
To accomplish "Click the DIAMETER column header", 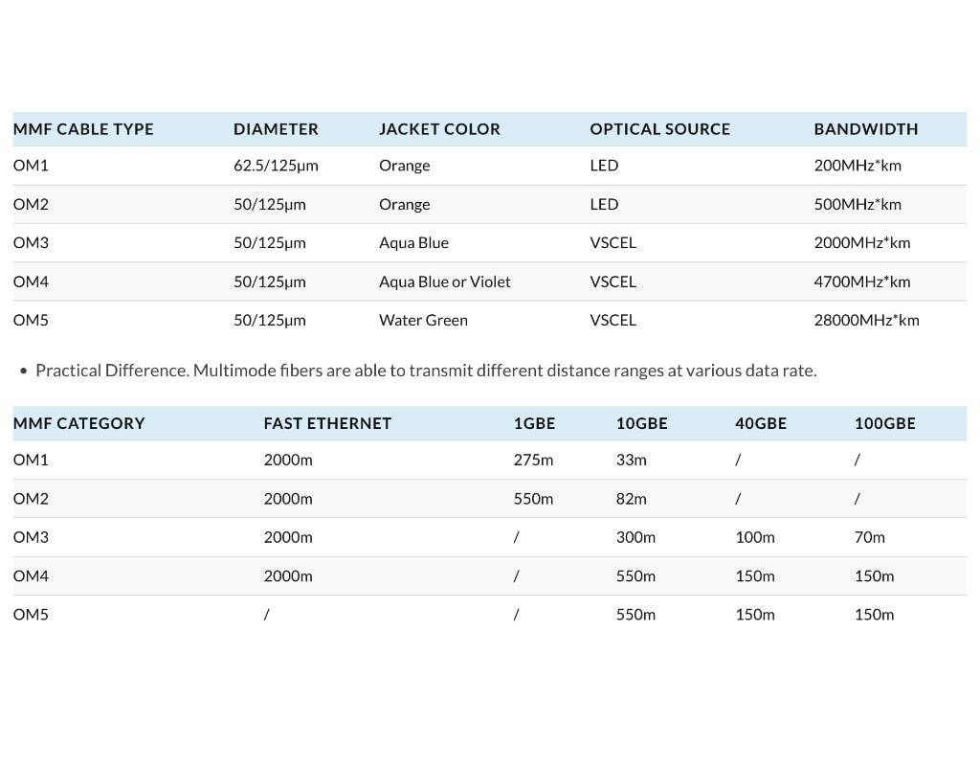I will coord(276,129).
